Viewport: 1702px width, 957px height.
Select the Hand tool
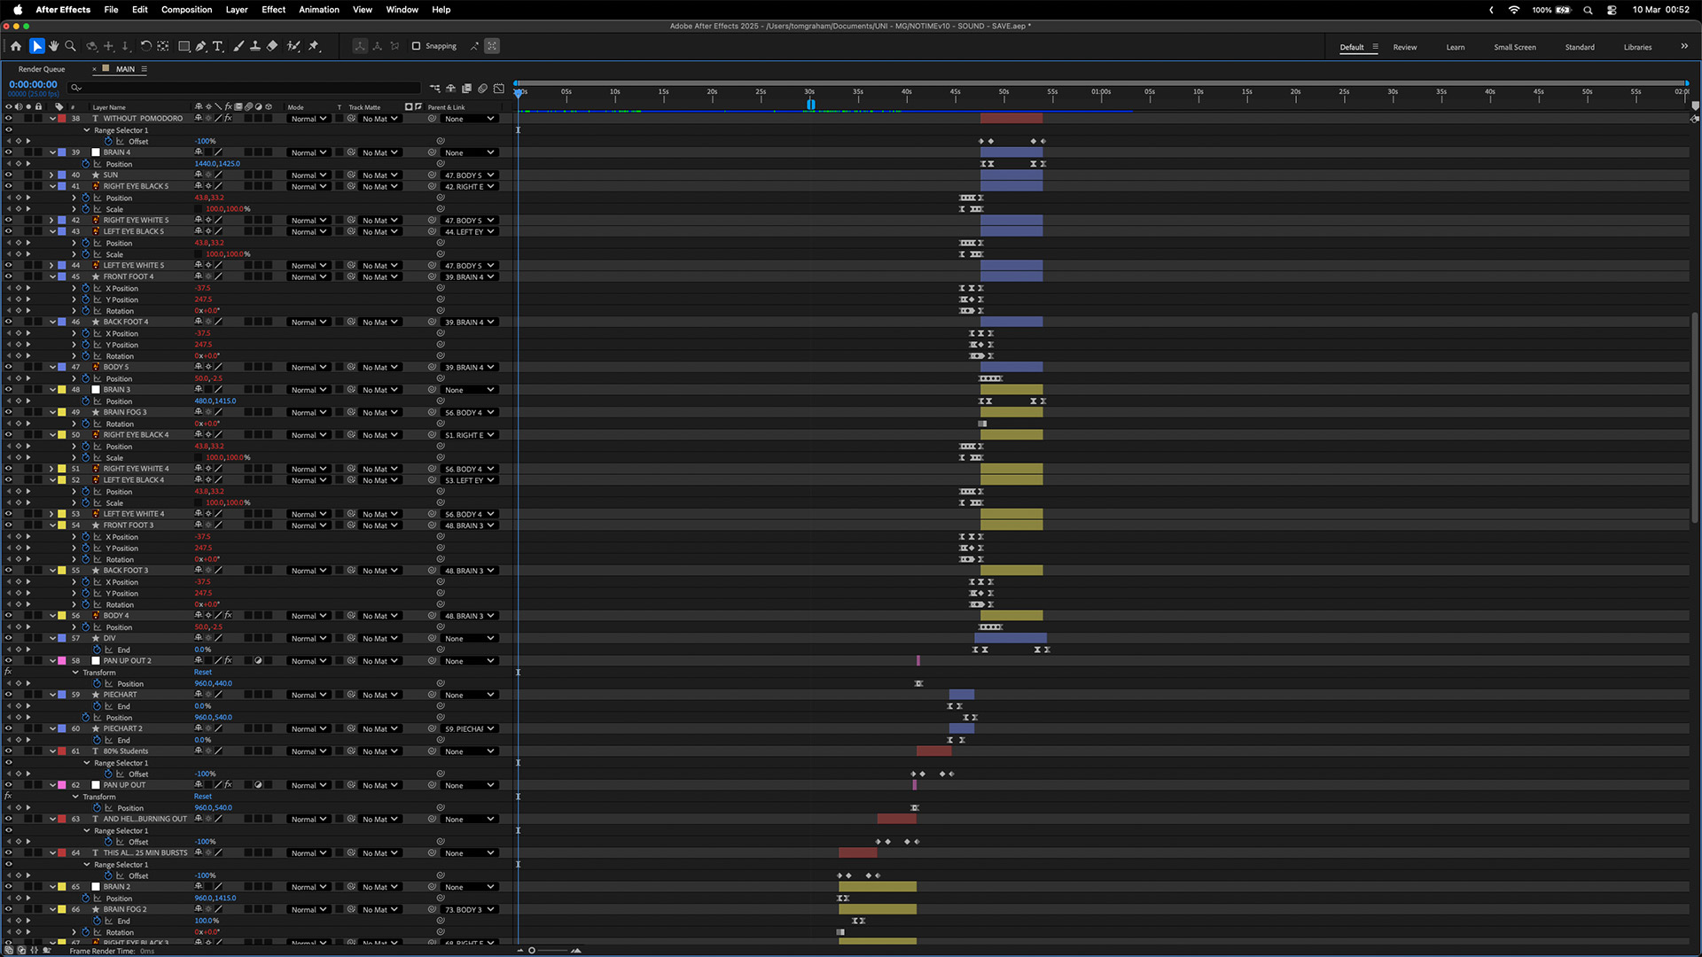53,46
